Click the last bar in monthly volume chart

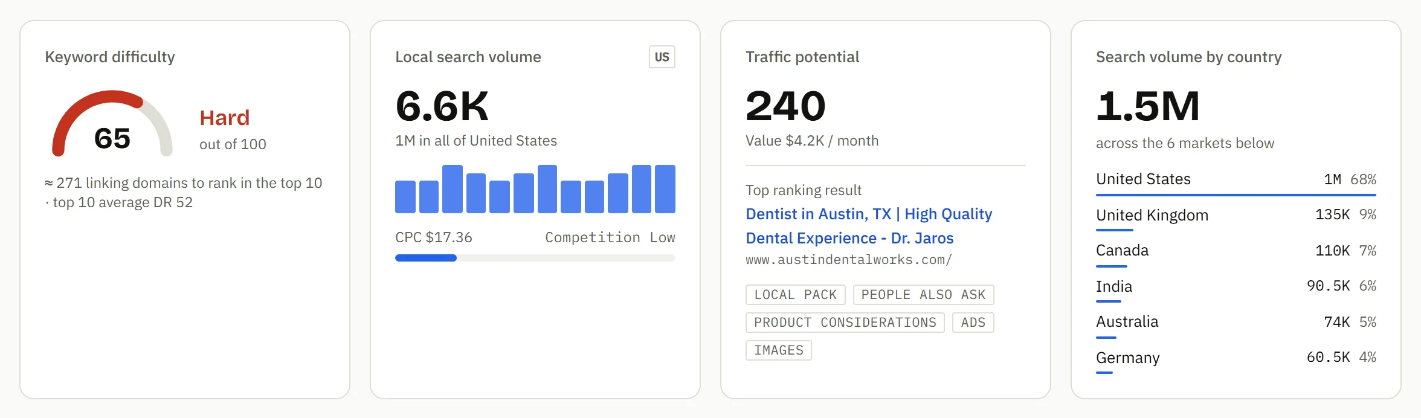pyautogui.click(x=665, y=189)
